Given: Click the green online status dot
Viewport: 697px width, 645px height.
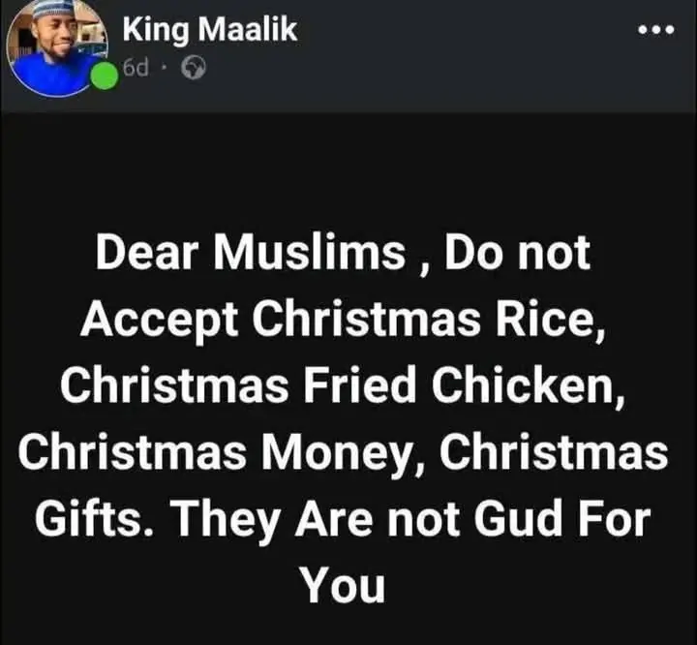Looking at the screenshot, I should 105,77.
